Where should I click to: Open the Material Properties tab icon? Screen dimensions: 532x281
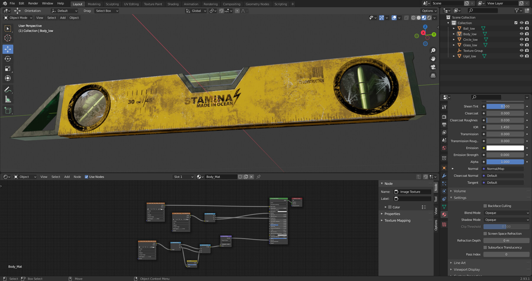(x=444, y=215)
